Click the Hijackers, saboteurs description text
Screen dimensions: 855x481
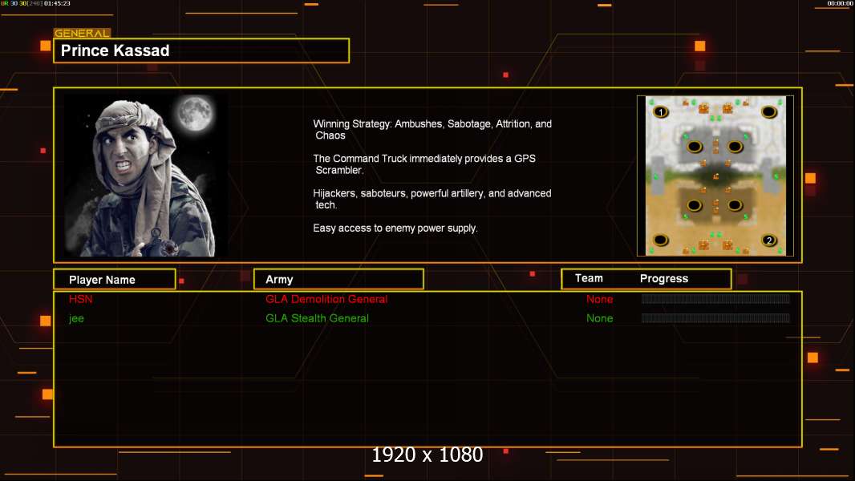point(432,199)
